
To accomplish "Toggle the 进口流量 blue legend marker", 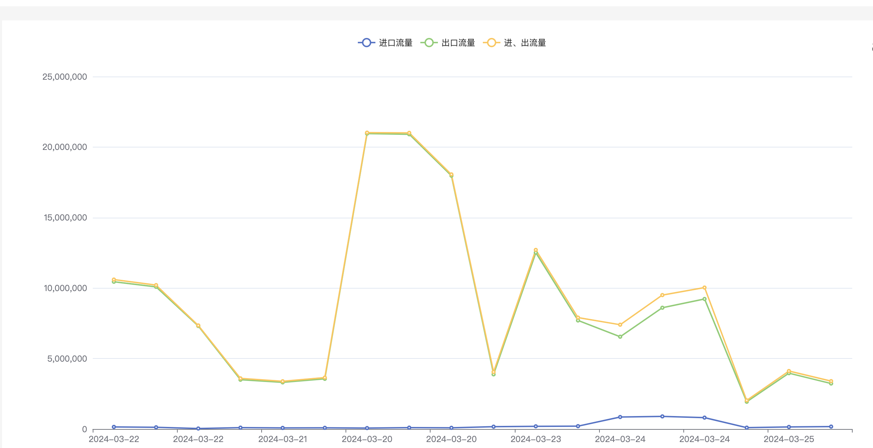I will 366,43.
